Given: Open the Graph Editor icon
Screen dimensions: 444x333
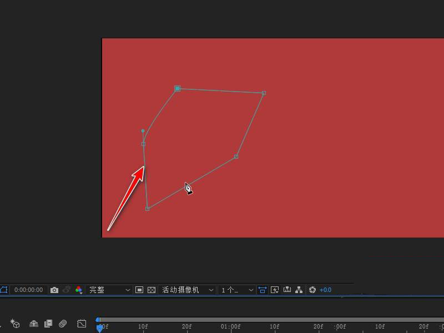Looking at the screenshot, I should coord(82,324).
